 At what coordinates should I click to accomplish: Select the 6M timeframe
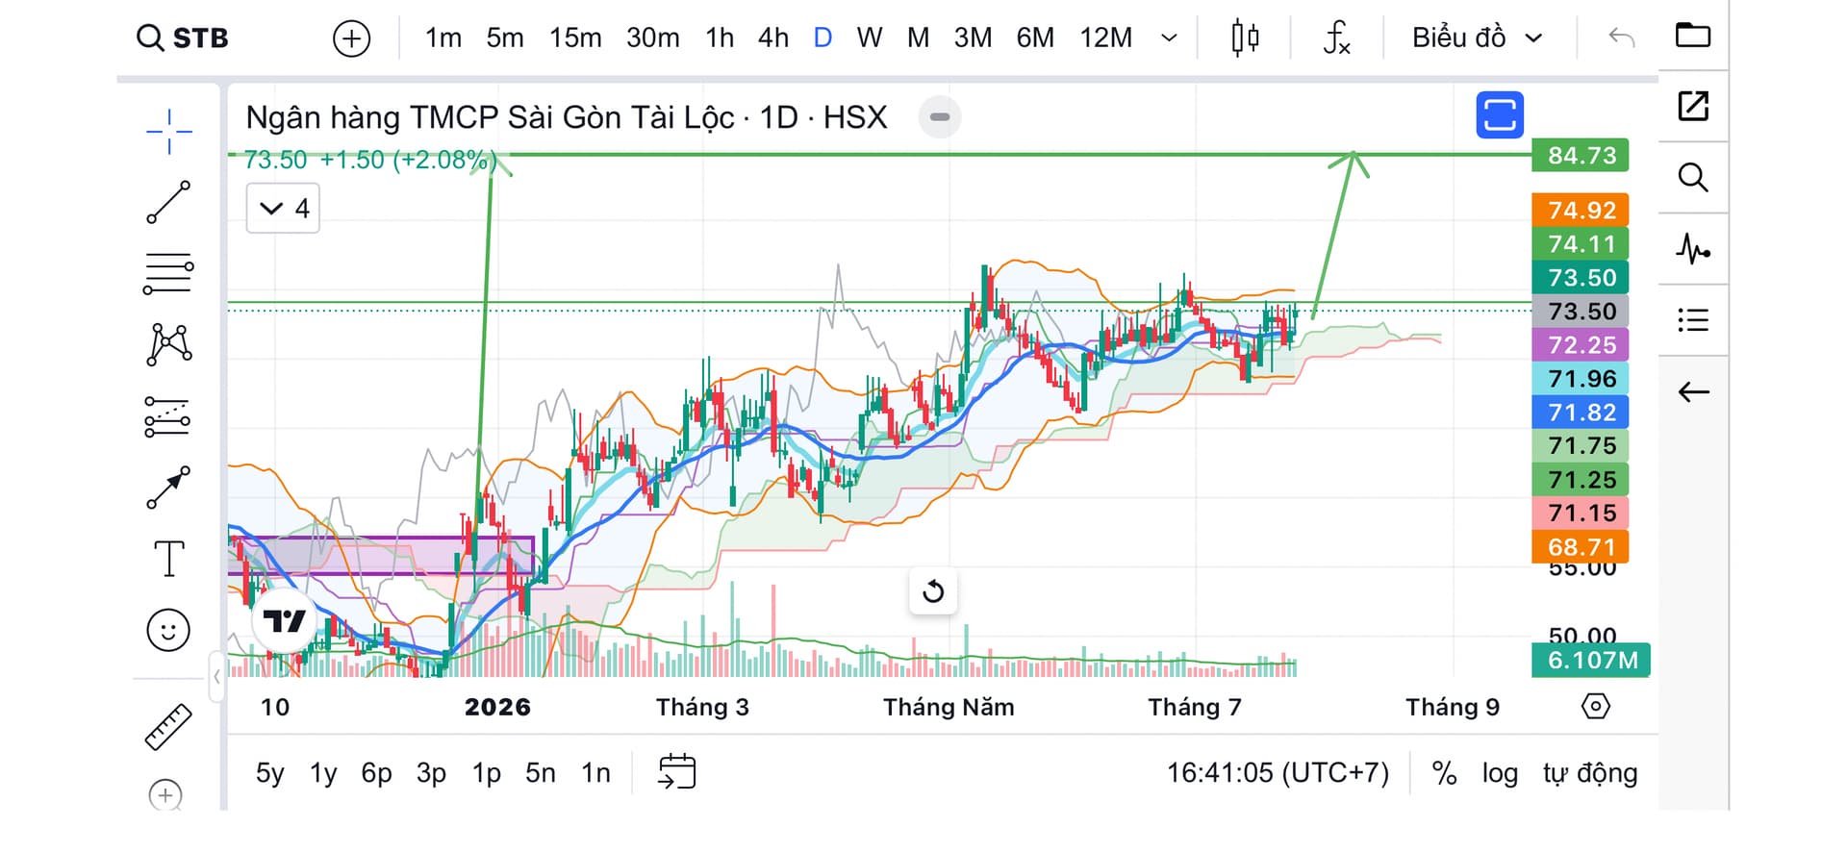[x=1035, y=38]
